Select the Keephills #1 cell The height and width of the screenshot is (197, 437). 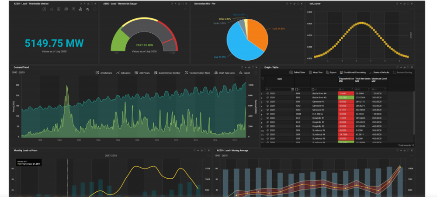click(x=324, y=118)
